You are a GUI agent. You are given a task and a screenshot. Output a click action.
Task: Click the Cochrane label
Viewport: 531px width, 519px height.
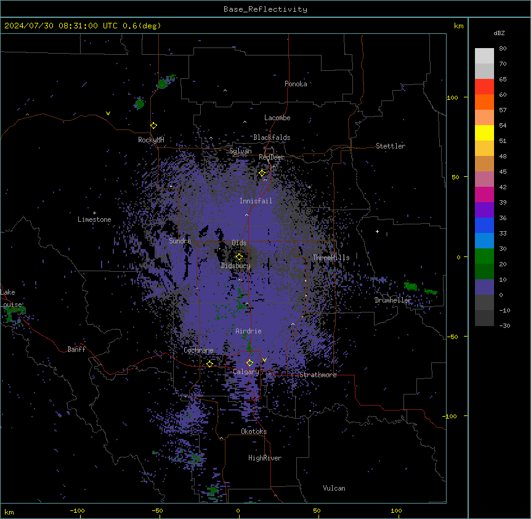click(x=198, y=350)
